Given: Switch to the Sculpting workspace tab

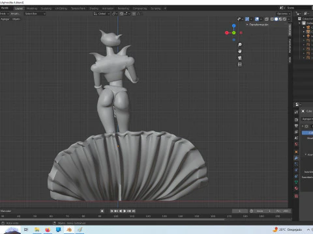Looking at the screenshot, I should coord(46,8).
